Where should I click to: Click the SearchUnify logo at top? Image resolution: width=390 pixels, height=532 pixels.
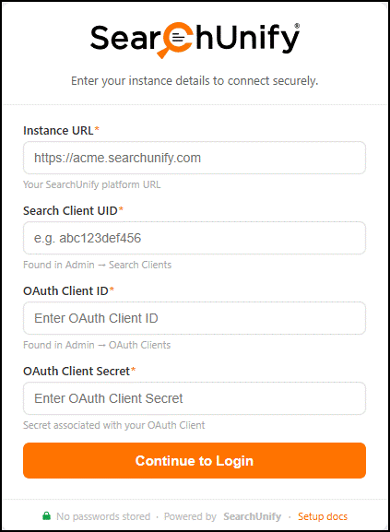coord(195,40)
